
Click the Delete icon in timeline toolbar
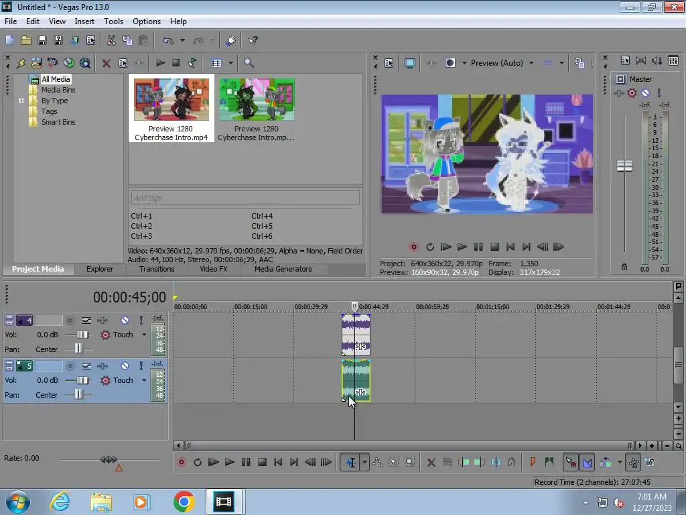pos(431,462)
